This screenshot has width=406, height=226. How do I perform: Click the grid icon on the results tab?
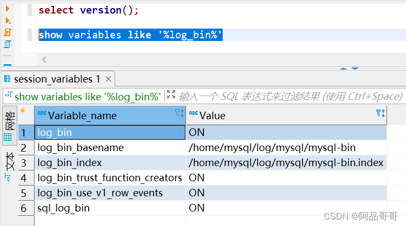7,79
